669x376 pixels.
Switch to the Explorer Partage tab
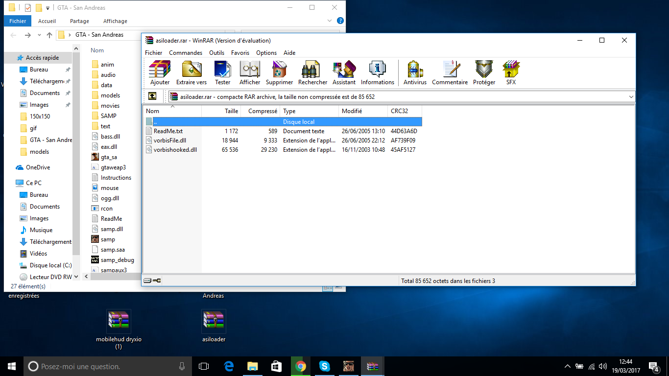[x=79, y=21]
